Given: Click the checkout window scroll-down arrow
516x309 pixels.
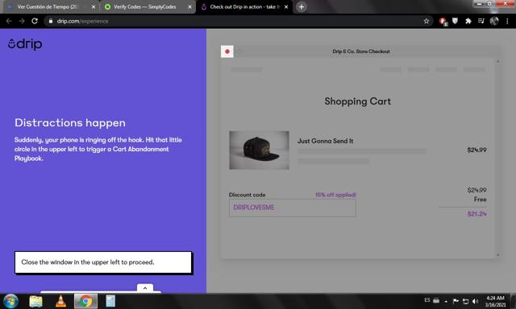Looking at the screenshot, I should pyautogui.click(x=498, y=255).
